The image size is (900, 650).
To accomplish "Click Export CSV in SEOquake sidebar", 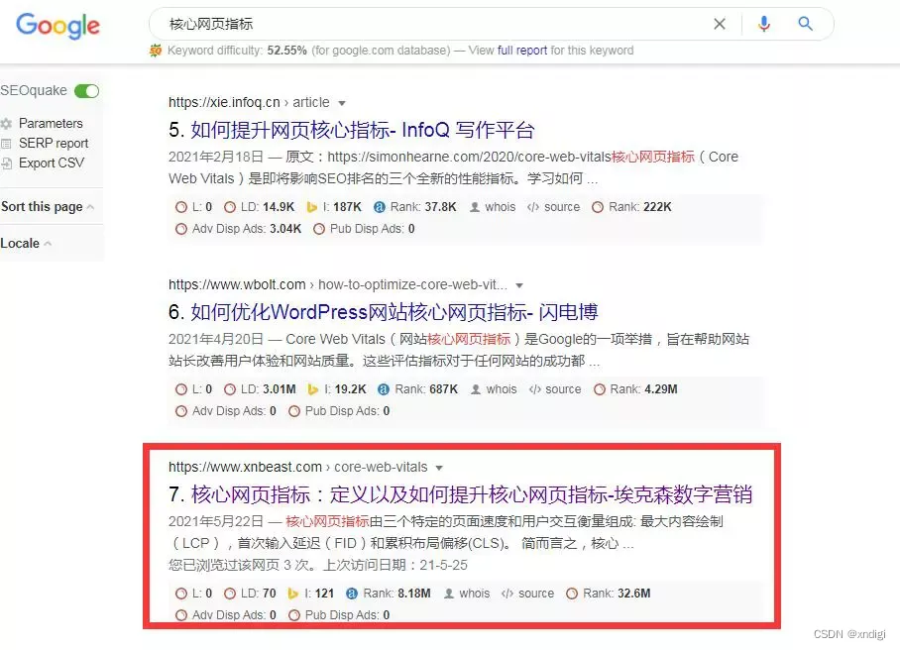I will pos(52,162).
